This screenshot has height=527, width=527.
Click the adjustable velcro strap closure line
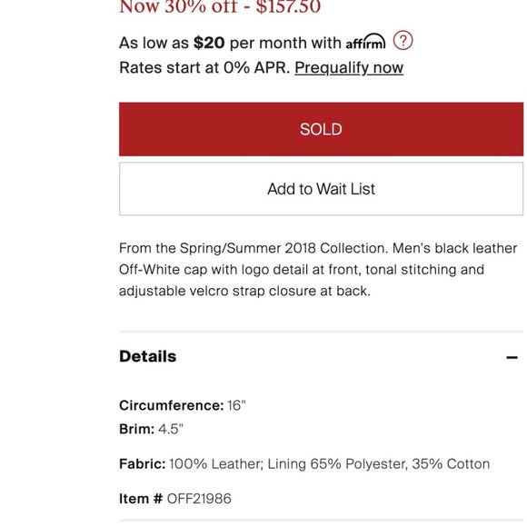pos(244,291)
